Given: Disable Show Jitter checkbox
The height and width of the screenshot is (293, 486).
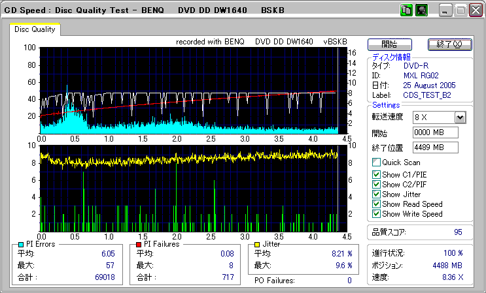Looking at the screenshot, I should pos(376,194).
